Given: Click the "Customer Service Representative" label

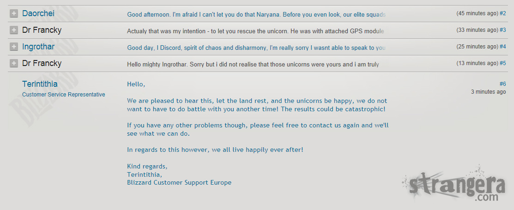Looking at the screenshot, I should pyautogui.click(x=64, y=95).
